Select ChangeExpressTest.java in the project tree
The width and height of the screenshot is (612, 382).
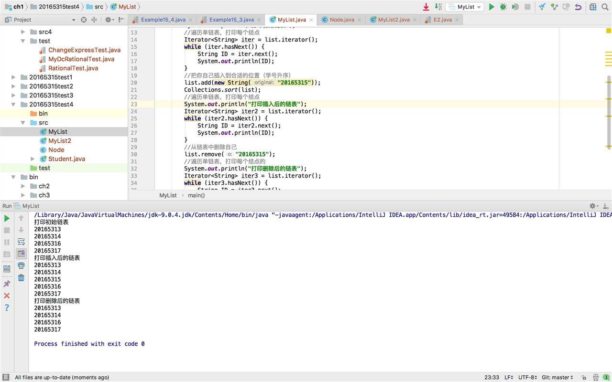coord(84,50)
